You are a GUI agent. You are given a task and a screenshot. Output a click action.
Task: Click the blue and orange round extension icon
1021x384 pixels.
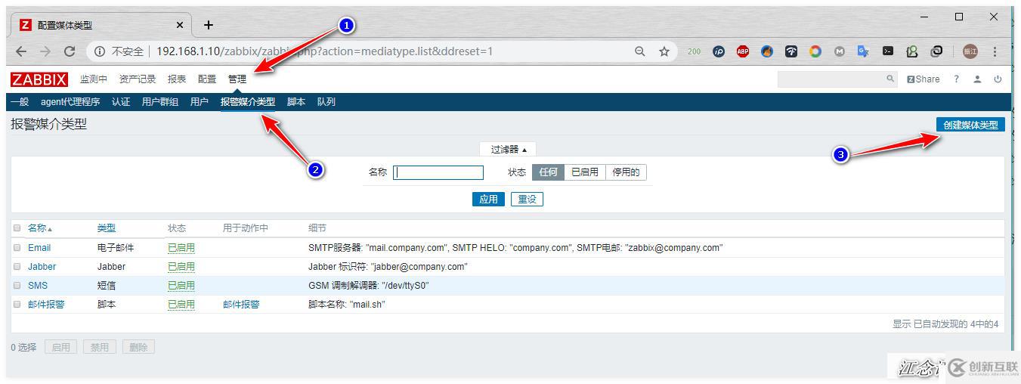(x=767, y=51)
